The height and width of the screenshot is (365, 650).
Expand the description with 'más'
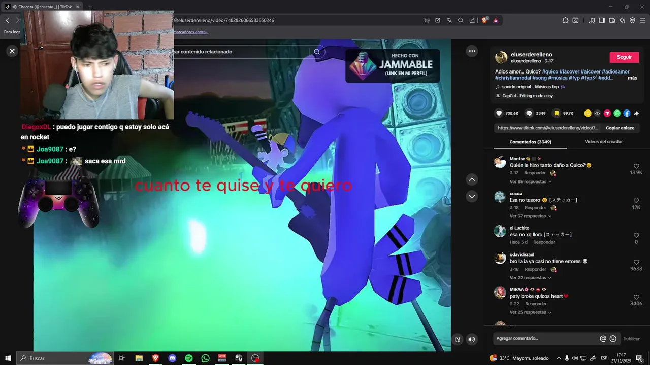[x=632, y=78]
